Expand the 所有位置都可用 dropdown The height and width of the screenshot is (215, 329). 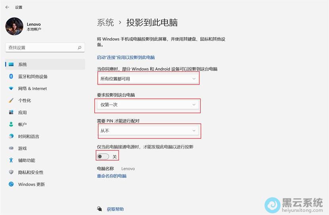click(148, 79)
